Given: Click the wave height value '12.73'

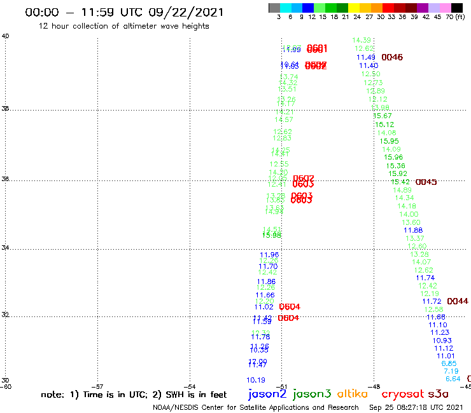Looking at the screenshot, I should [373, 83].
